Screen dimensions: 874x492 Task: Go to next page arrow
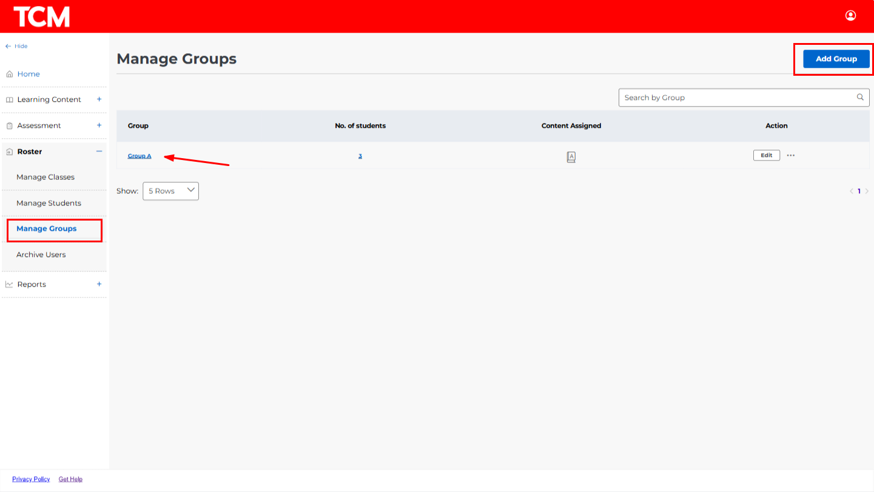pos(867,191)
